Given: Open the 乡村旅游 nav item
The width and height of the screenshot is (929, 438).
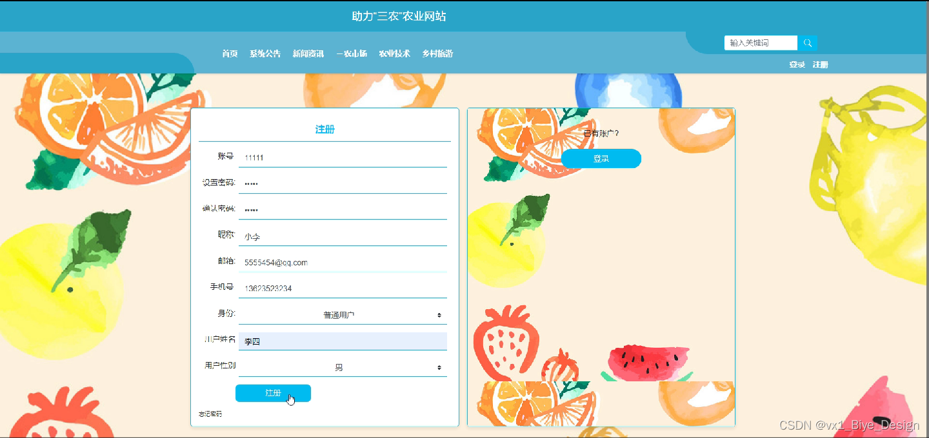Looking at the screenshot, I should (437, 53).
